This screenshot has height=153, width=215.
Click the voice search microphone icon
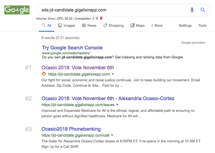[192, 10]
